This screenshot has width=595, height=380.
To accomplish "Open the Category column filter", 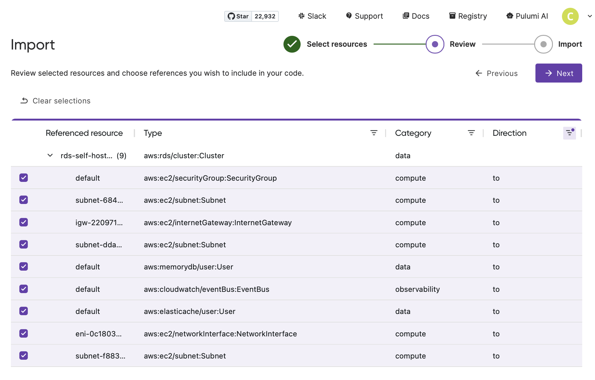I will [x=471, y=133].
